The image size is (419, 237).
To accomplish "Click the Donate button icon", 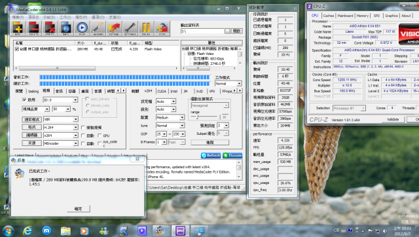I will tap(232, 156).
